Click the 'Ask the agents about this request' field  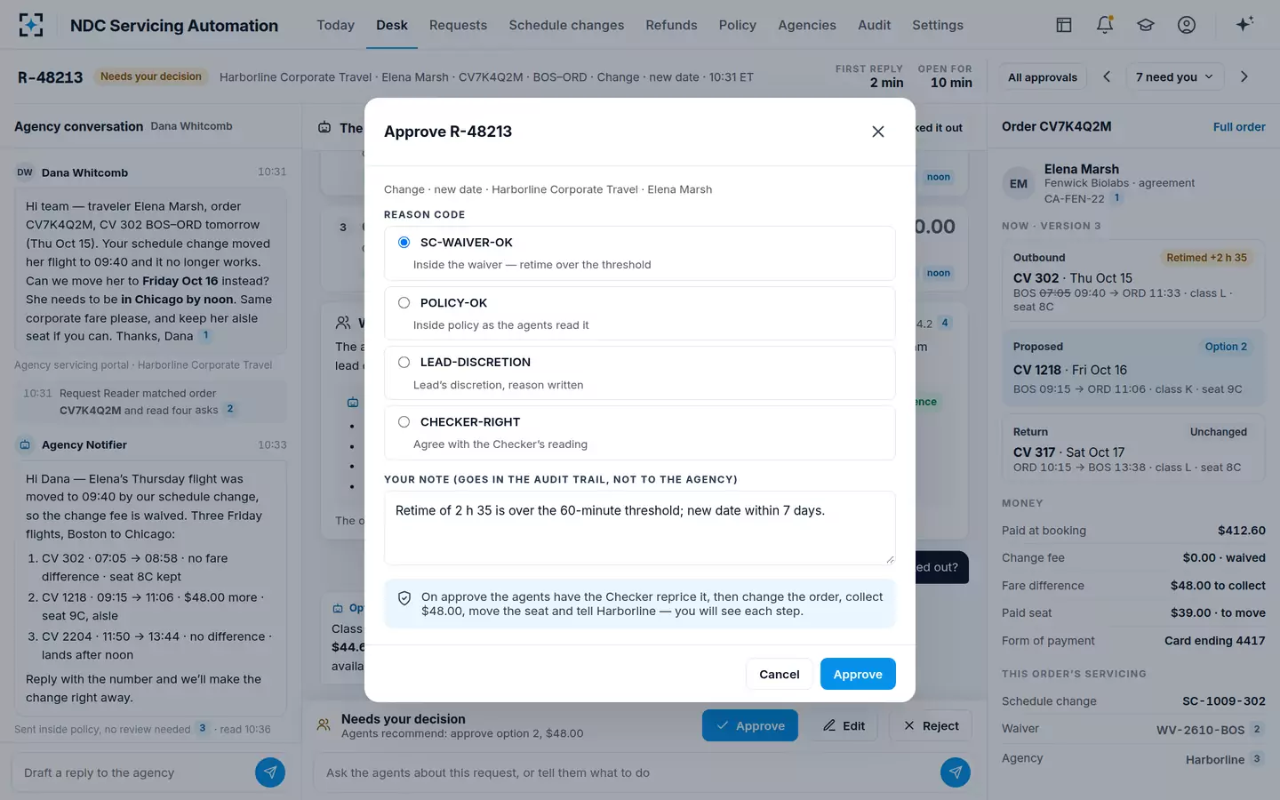point(627,772)
